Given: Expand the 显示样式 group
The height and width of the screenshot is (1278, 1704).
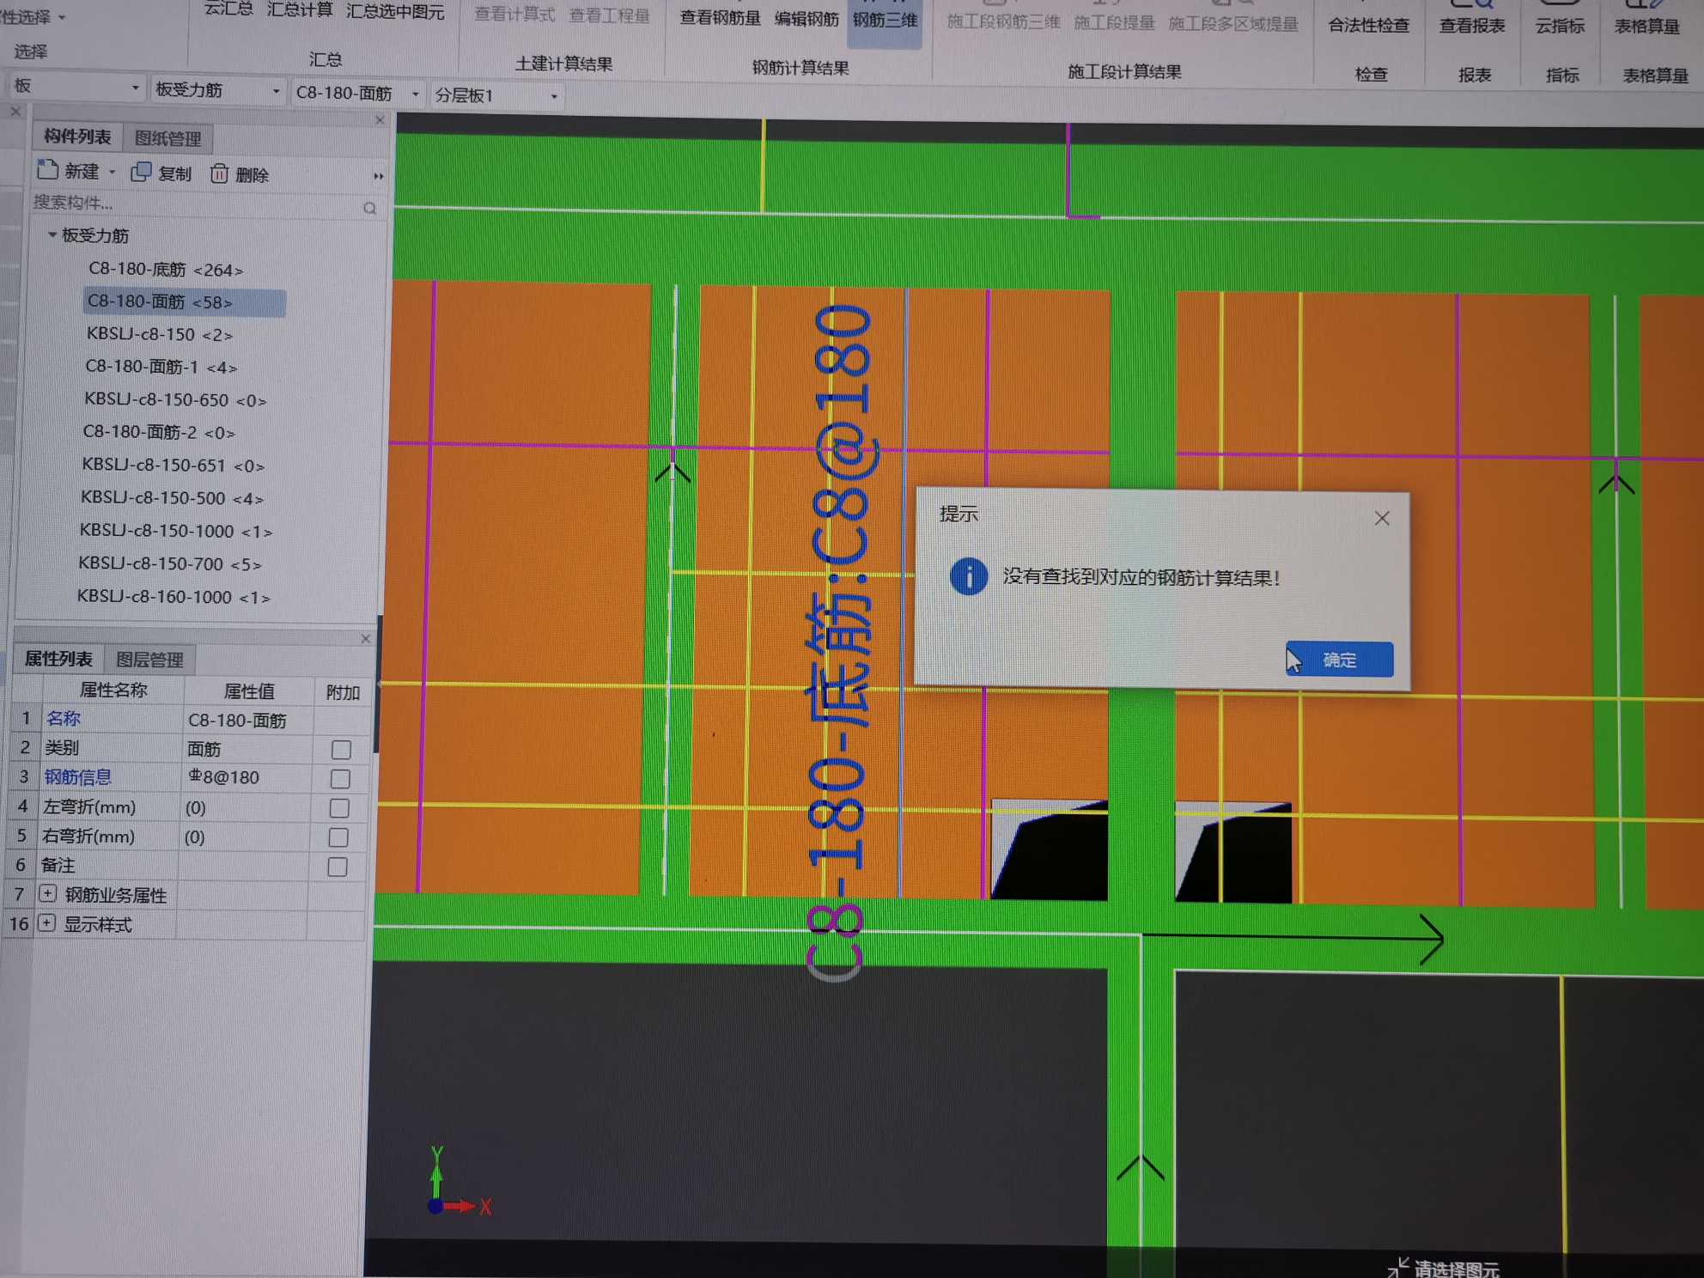Looking at the screenshot, I should click(47, 923).
